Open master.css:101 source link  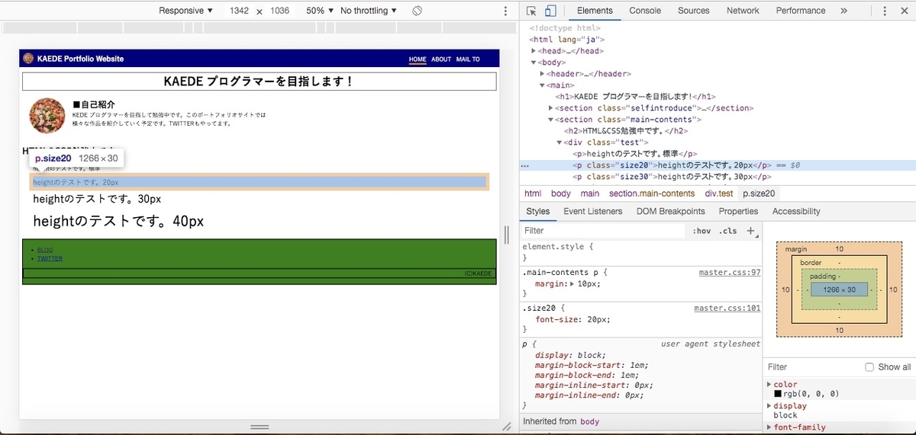tap(727, 309)
